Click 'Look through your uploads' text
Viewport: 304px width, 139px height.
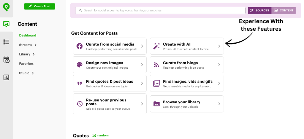pos(180,107)
